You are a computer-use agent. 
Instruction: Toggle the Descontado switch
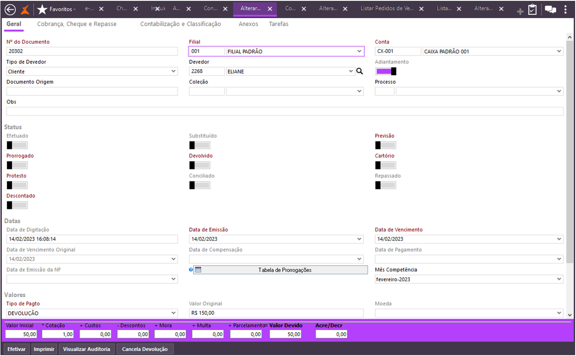coord(17,205)
